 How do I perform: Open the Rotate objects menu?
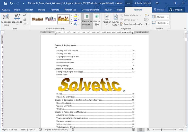pyautogui.click(x=147, y=24)
